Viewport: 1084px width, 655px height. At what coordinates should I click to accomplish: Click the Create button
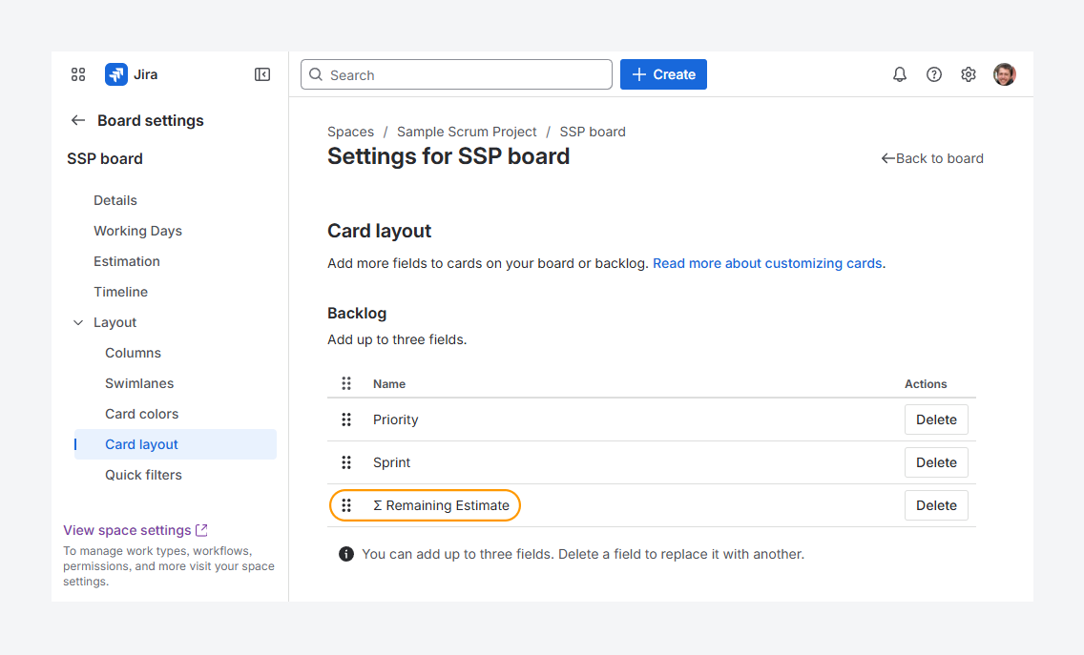pos(663,74)
